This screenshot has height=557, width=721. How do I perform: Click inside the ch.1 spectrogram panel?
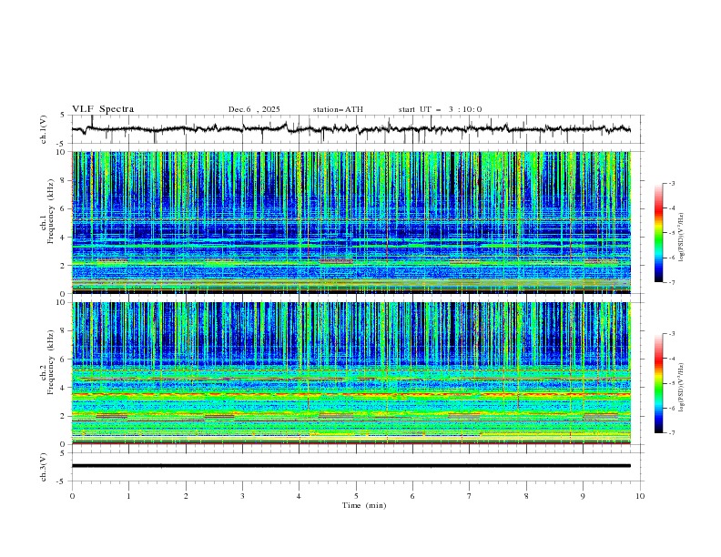350,222
